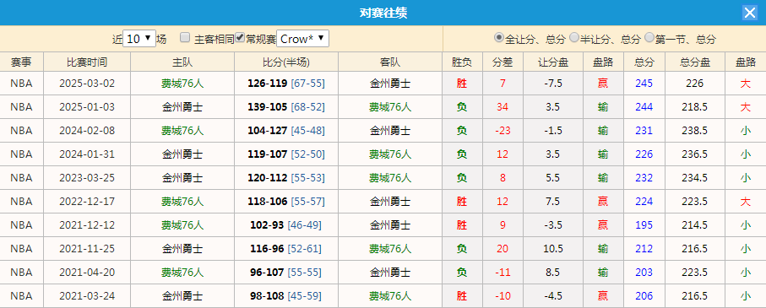Image resolution: width=766 pixels, height=308 pixels.
Task: Click 输 handicap result on 2021-11-25 row
Action: pyautogui.click(x=603, y=248)
